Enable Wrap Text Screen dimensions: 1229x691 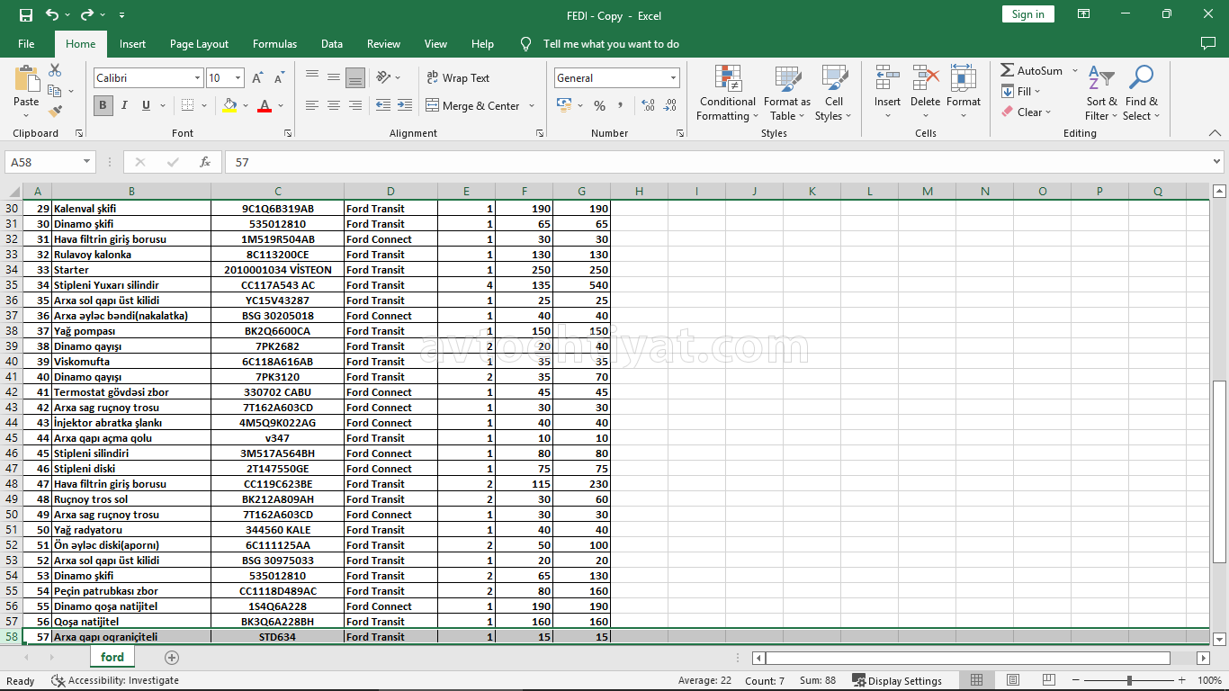click(x=458, y=78)
